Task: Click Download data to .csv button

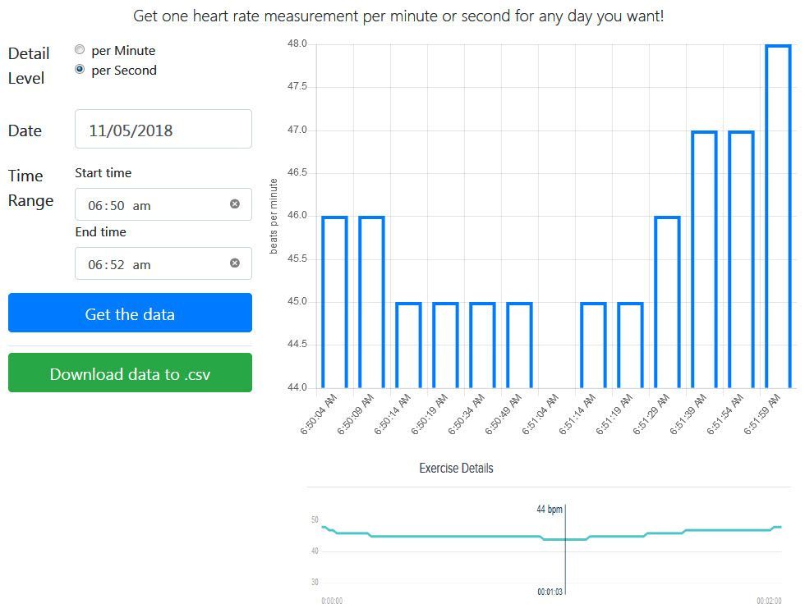Action: (x=130, y=373)
